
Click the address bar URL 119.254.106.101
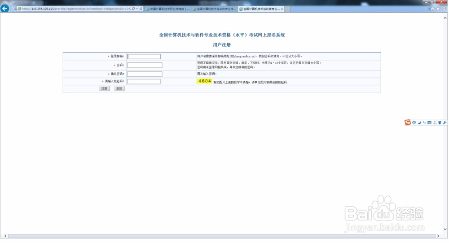42,9
